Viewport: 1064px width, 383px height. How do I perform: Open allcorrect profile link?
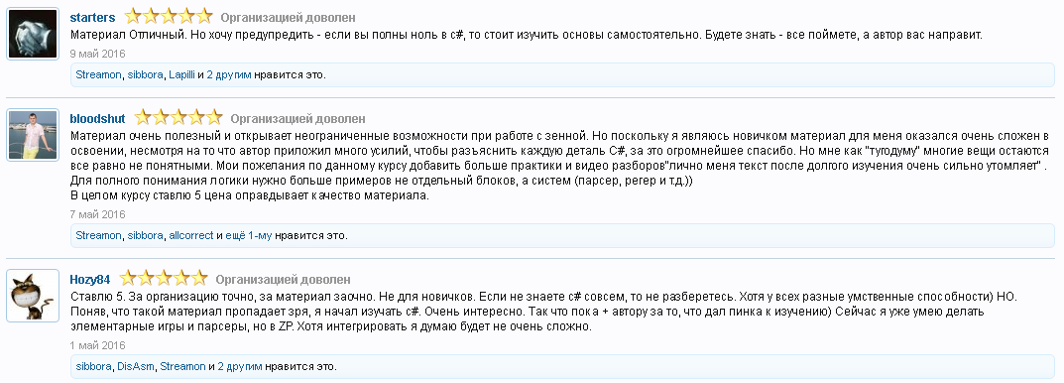click(x=191, y=235)
